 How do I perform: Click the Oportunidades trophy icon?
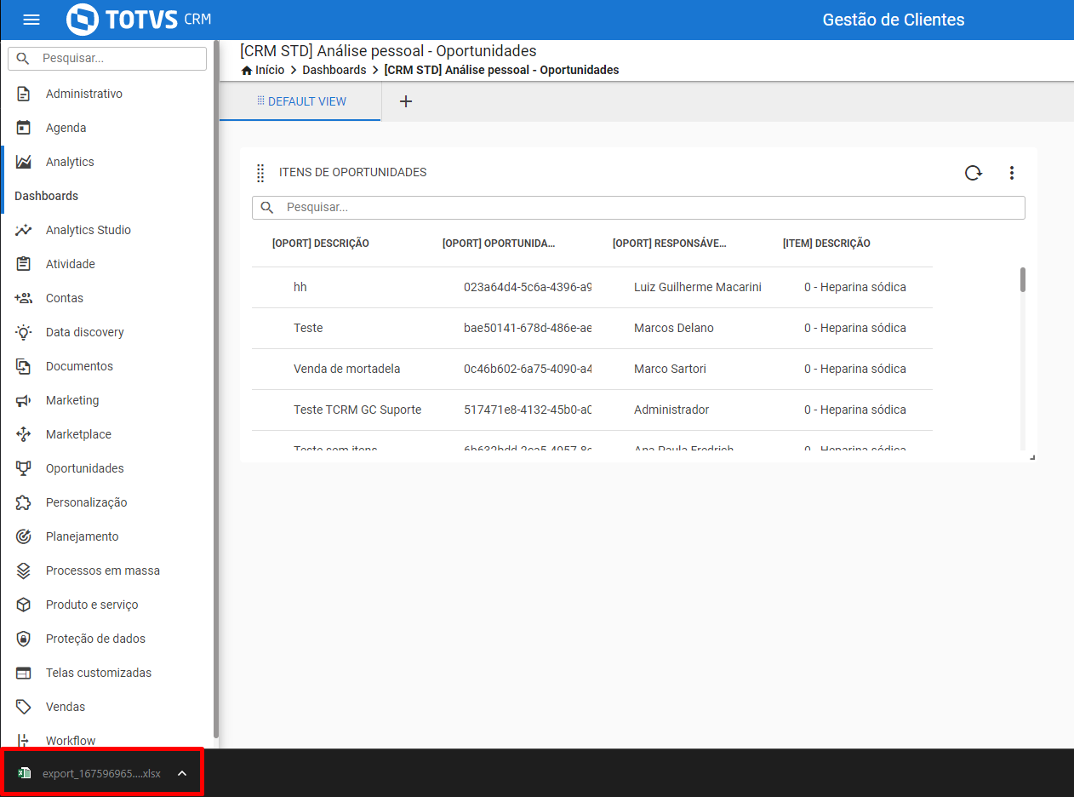point(24,468)
